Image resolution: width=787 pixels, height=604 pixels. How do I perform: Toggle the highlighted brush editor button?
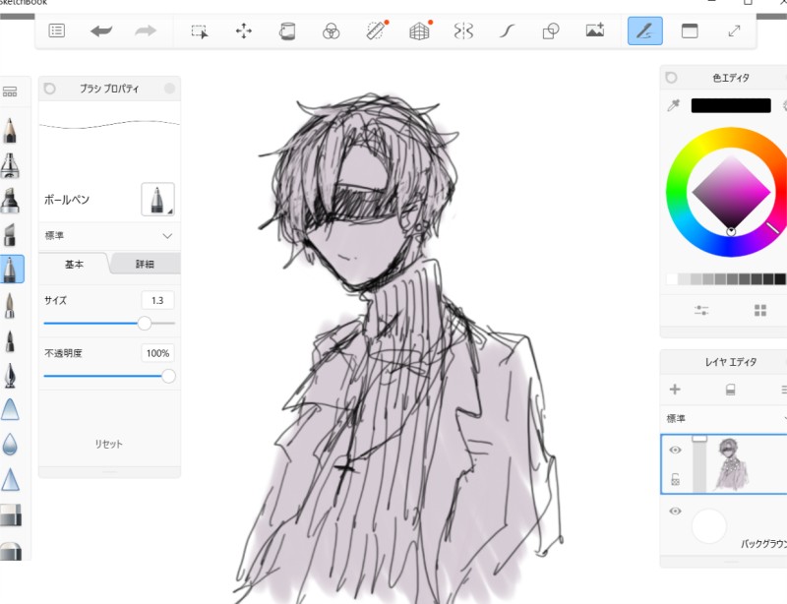(645, 30)
